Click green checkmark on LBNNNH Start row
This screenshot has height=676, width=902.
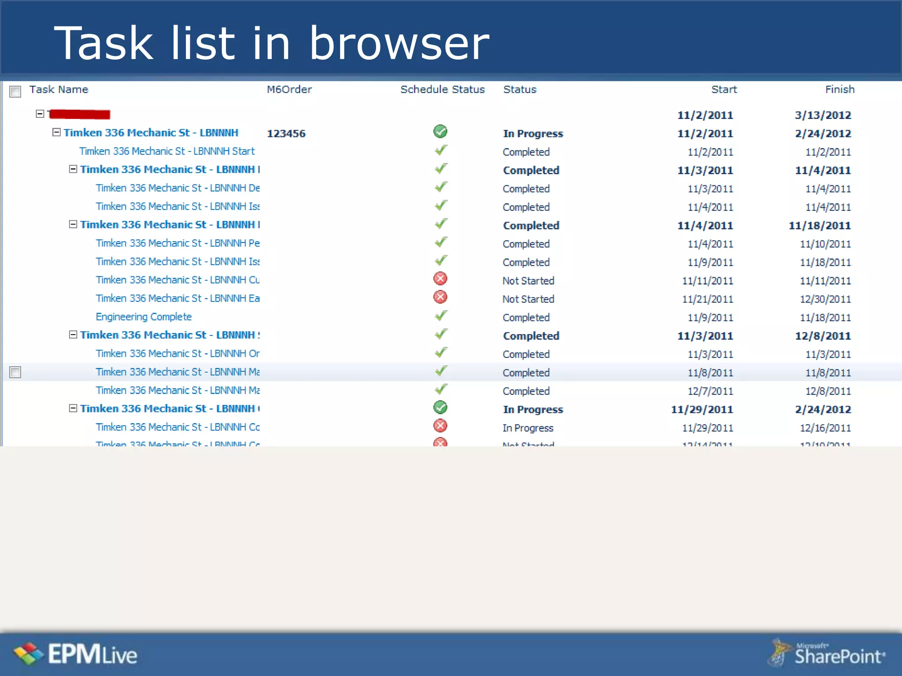point(441,150)
